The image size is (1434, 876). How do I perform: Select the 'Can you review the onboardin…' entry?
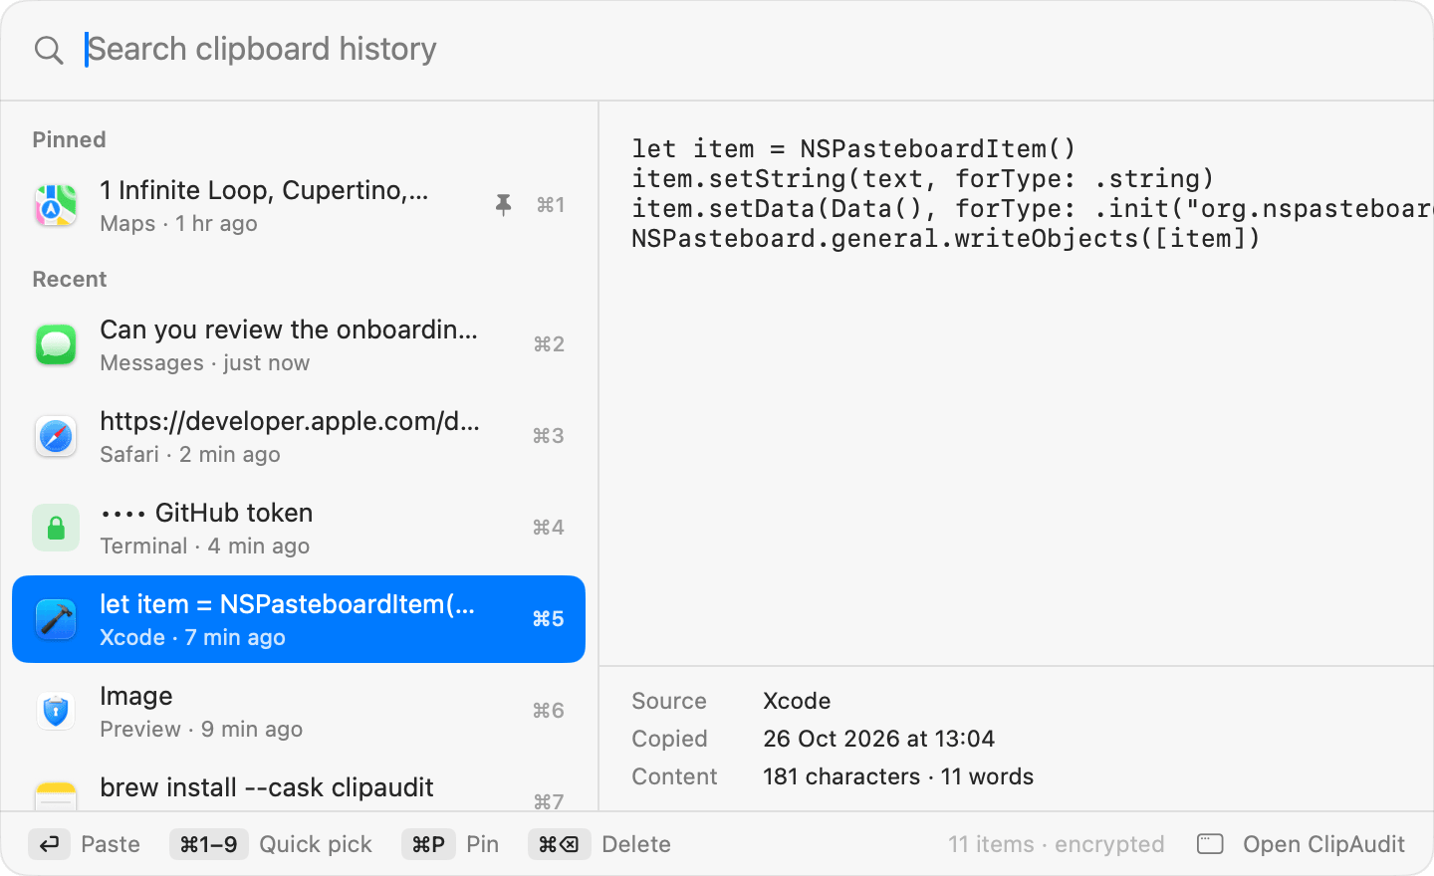299,344
